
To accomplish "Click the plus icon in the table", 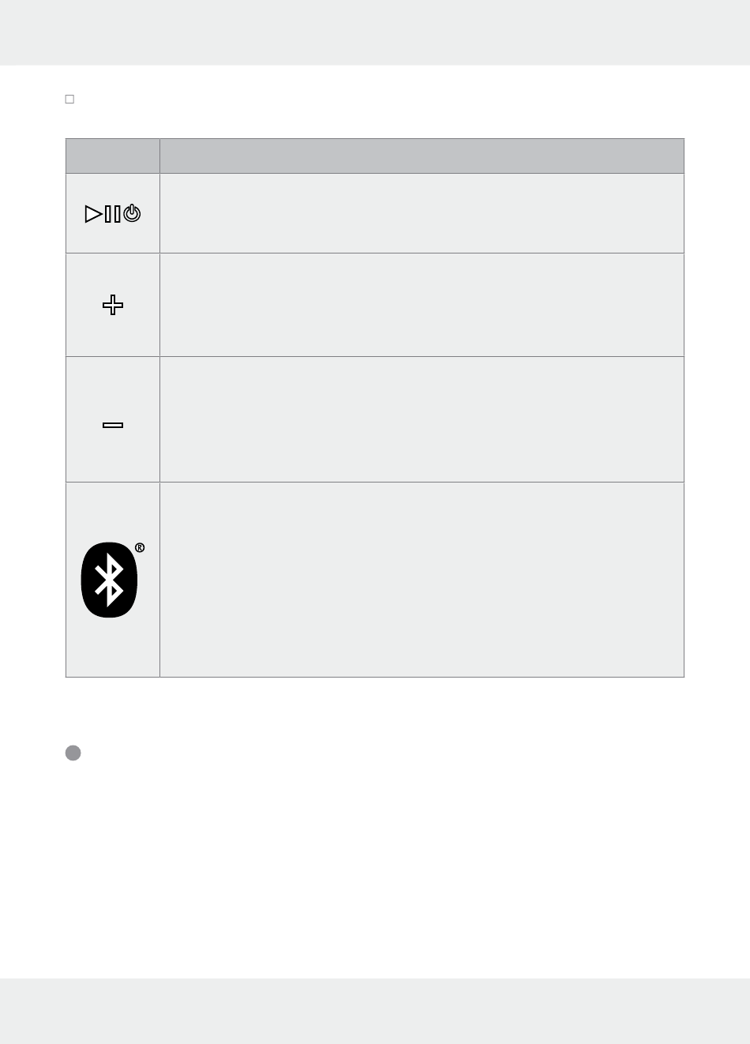I will coord(113,305).
